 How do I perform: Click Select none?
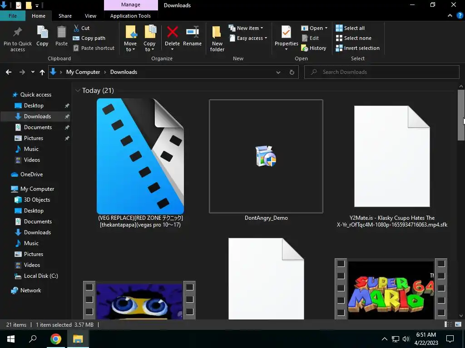tap(353, 38)
